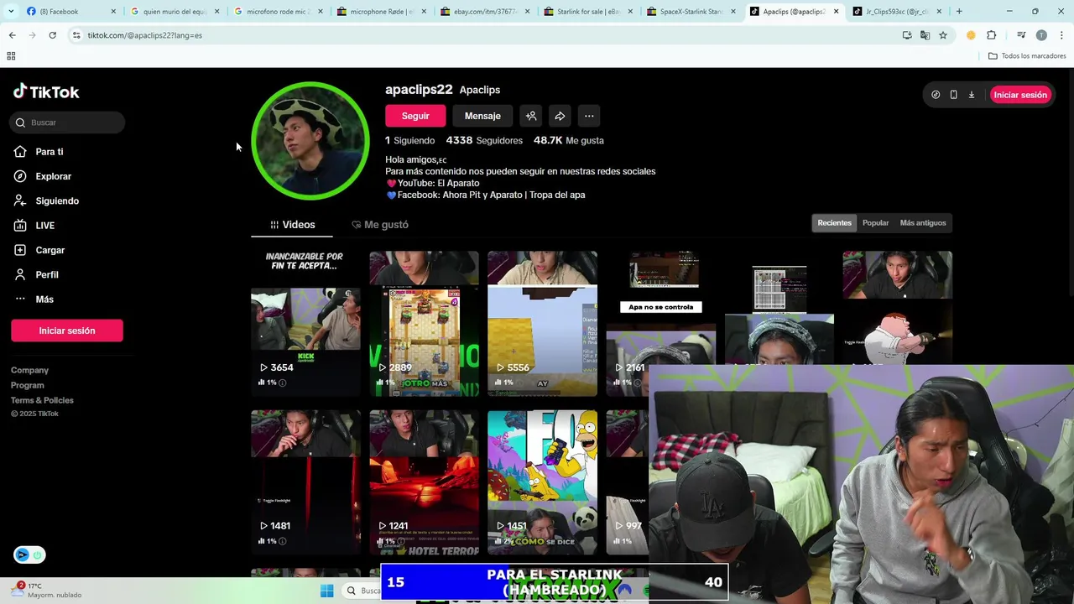Sort videos by Recientes
Viewport: 1074px width, 604px height.
tap(834, 223)
